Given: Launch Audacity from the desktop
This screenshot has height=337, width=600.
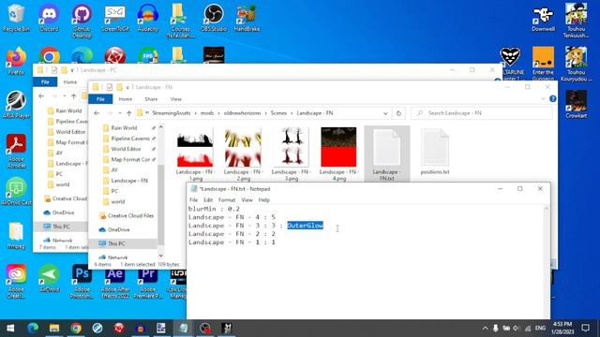Looking at the screenshot, I should (x=148, y=17).
